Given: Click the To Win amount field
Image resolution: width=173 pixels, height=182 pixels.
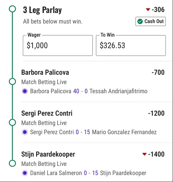Looking at the screenshot, I should [x=131, y=45].
